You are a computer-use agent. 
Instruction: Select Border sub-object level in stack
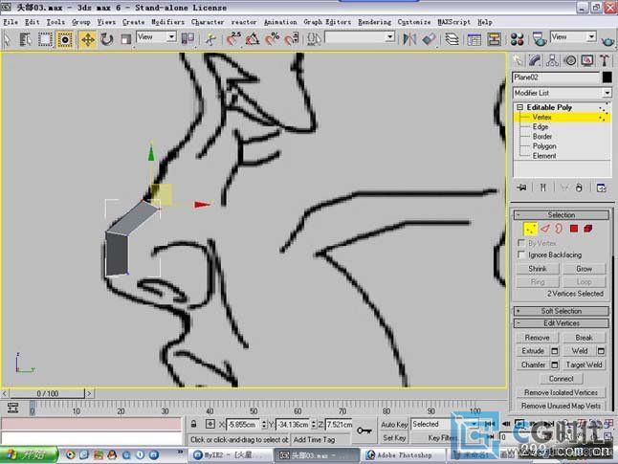click(542, 137)
